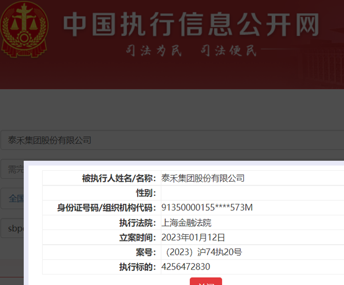Screen dimensions: 344x285
Task: Click company name 泰禾集团股份有限公司 in dialog table
Action: point(203,178)
